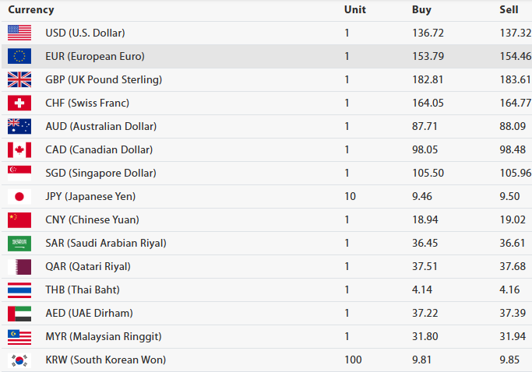Image resolution: width=532 pixels, height=372 pixels.
Task: Click the Qatar flag icon
Action: (x=19, y=267)
